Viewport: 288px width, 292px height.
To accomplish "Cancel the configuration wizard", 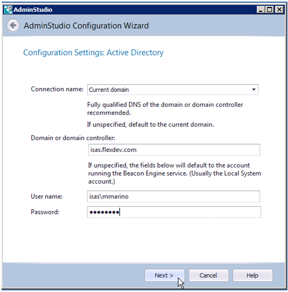I will (209, 275).
